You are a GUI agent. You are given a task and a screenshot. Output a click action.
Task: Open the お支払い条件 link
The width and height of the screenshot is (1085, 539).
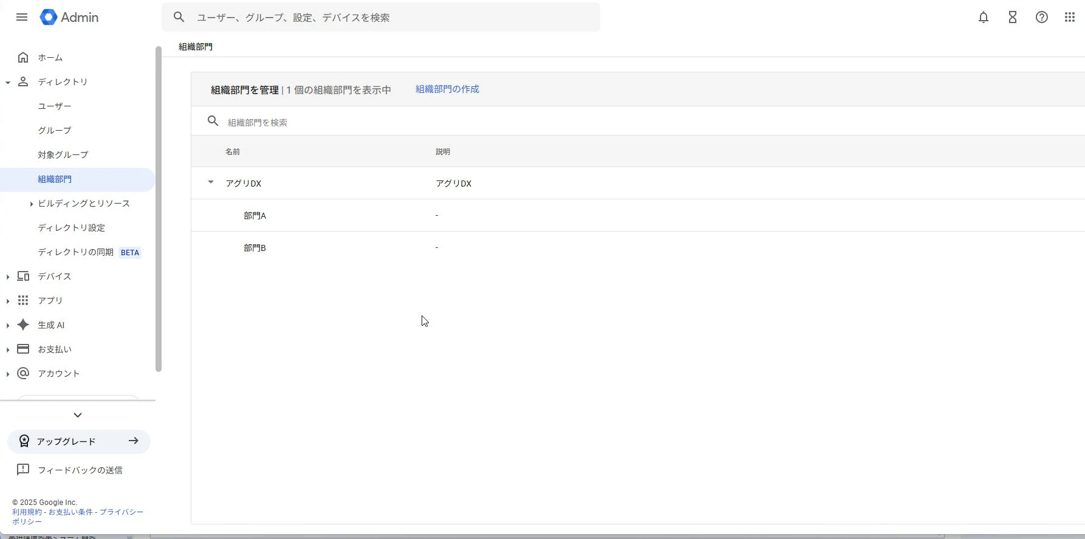point(70,512)
